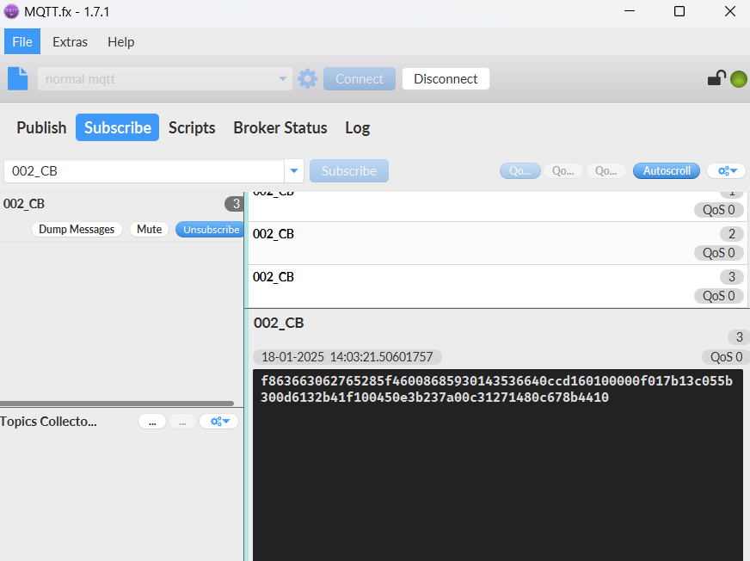The width and height of the screenshot is (750, 561).
Task: Click the unlocked padlock security icon
Action: [716, 78]
